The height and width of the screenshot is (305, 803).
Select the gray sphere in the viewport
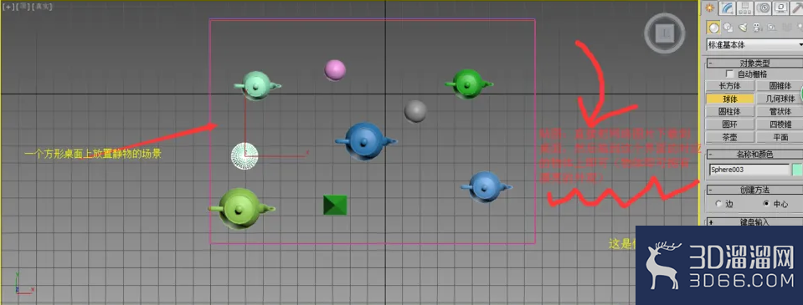(x=415, y=111)
